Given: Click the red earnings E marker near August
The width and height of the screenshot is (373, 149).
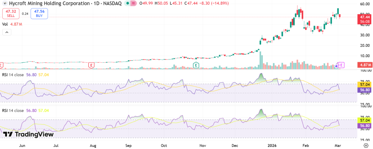Looking at the screenshot, I should tap(91, 65).
